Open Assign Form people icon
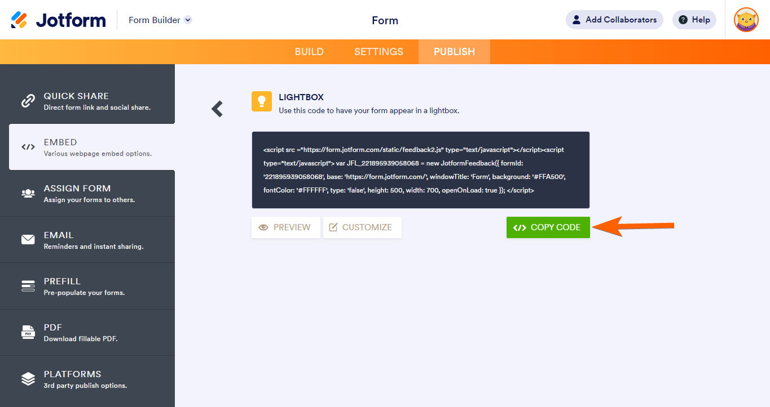Viewport: 770px width, 407px height. pyautogui.click(x=28, y=193)
